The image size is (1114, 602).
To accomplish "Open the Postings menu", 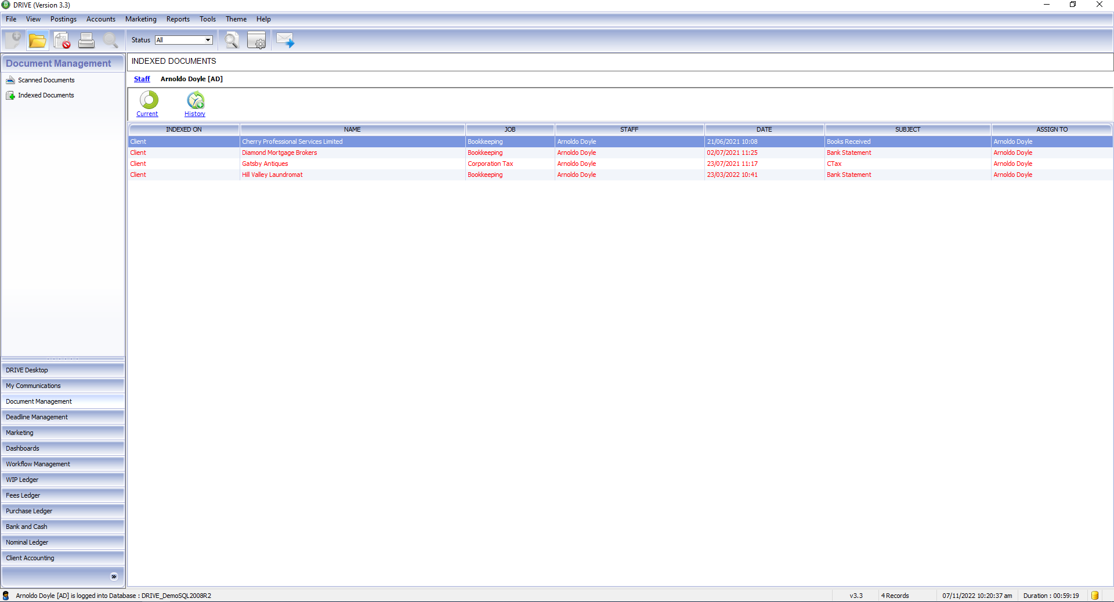I will 63,19.
